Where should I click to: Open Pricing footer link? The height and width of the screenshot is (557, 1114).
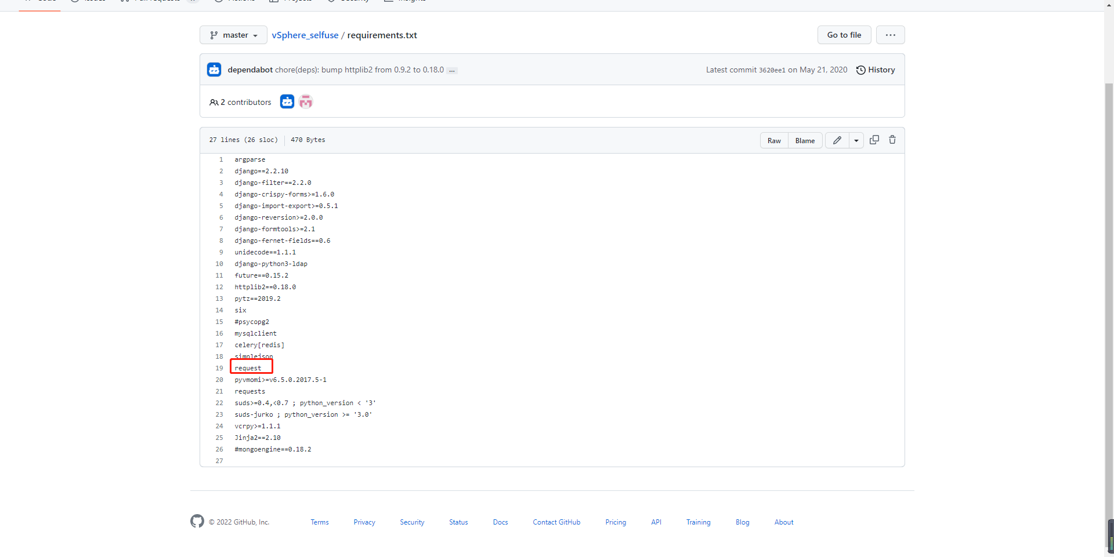pyautogui.click(x=616, y=522)
